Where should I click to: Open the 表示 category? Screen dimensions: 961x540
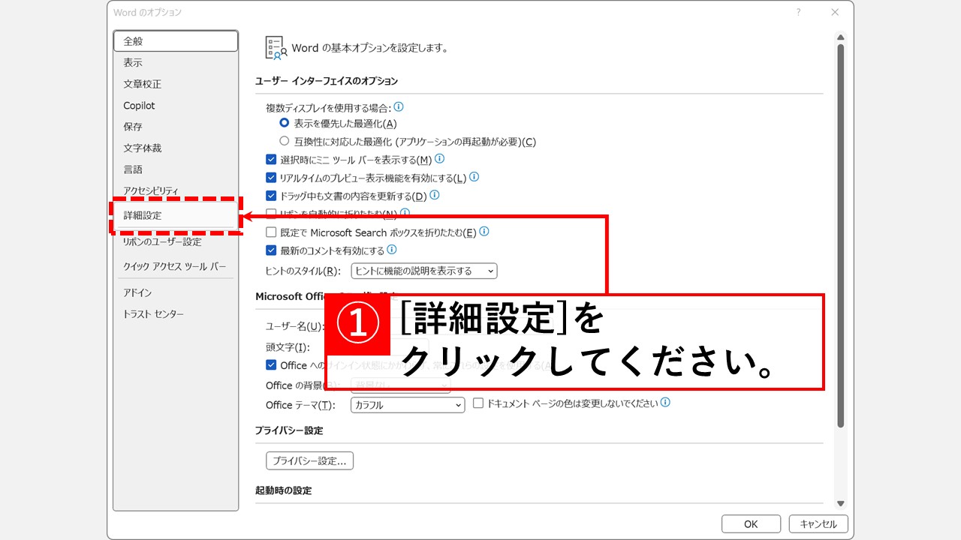pos(176,63)
